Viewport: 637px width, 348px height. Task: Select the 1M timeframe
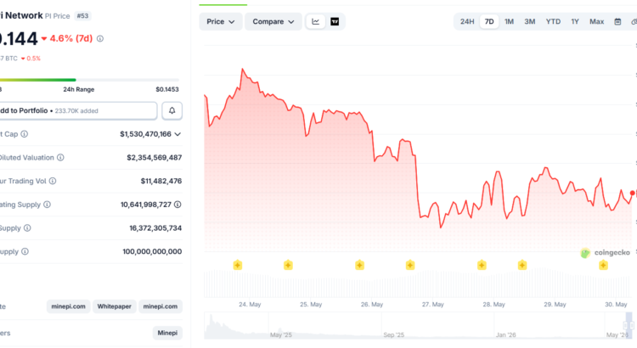tap(509, 21)
